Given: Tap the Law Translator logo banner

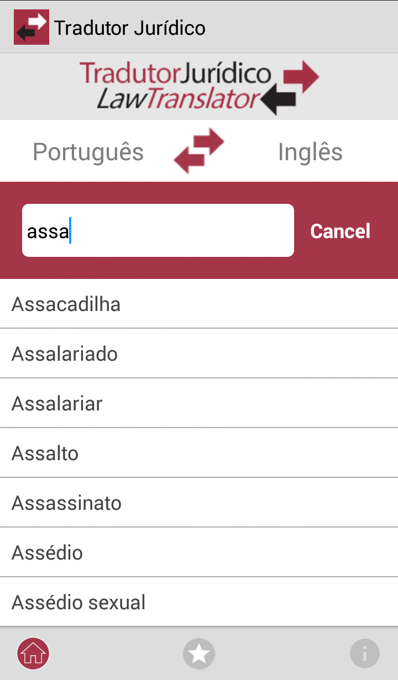Looking at the screenshot, I should click(x=199, y=87).
